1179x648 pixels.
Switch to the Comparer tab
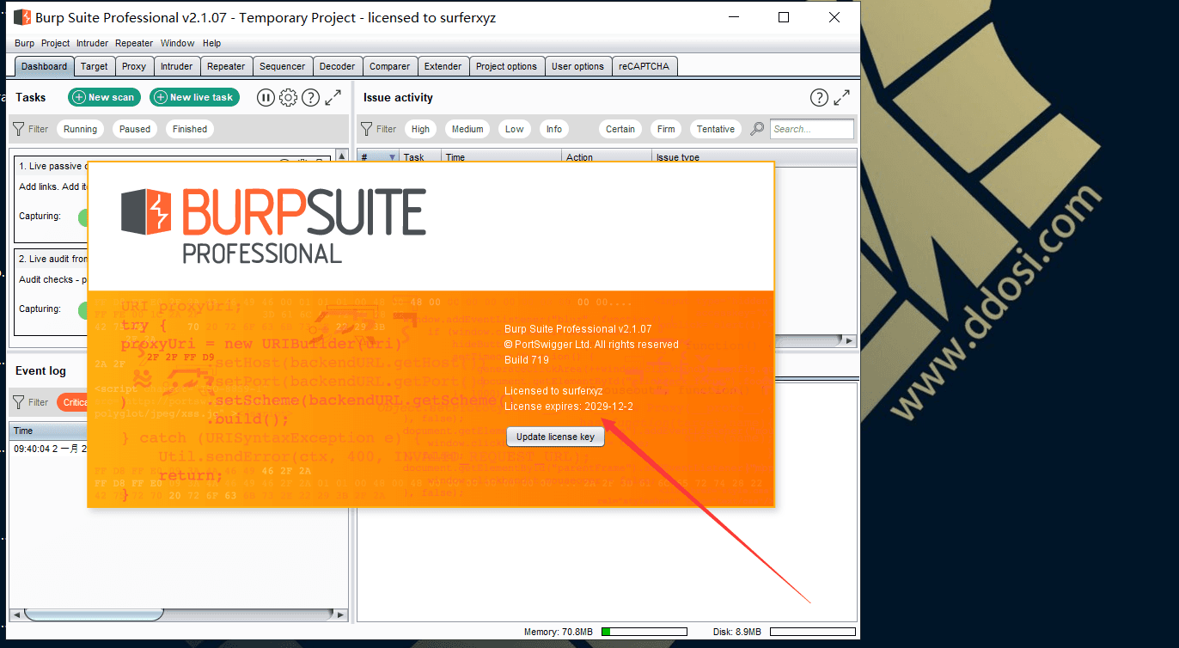[x=390, y=66]
